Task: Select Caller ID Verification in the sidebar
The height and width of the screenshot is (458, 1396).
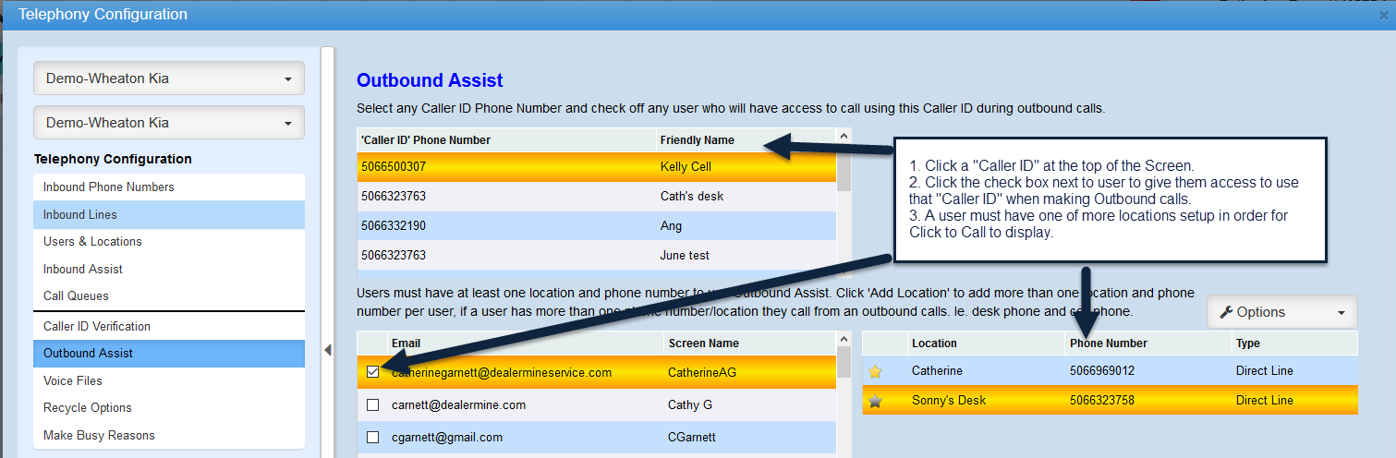Action: 97,327
